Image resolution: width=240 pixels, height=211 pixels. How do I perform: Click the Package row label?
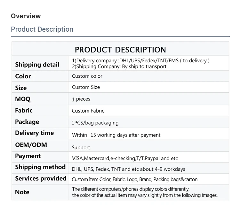pyautogui.click(x=27, y=122)
